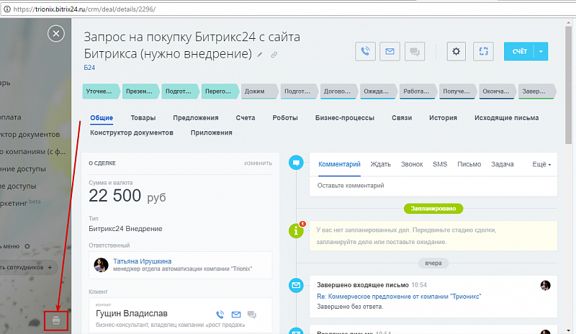The width and height of the screenshot is (576, 334).
Task: Click the blue comment bubble timeline icon
Action: (x=296, y=163)
